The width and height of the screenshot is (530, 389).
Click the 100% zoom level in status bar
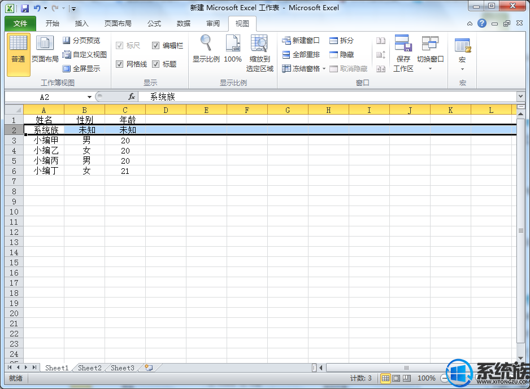click(426, 378)
